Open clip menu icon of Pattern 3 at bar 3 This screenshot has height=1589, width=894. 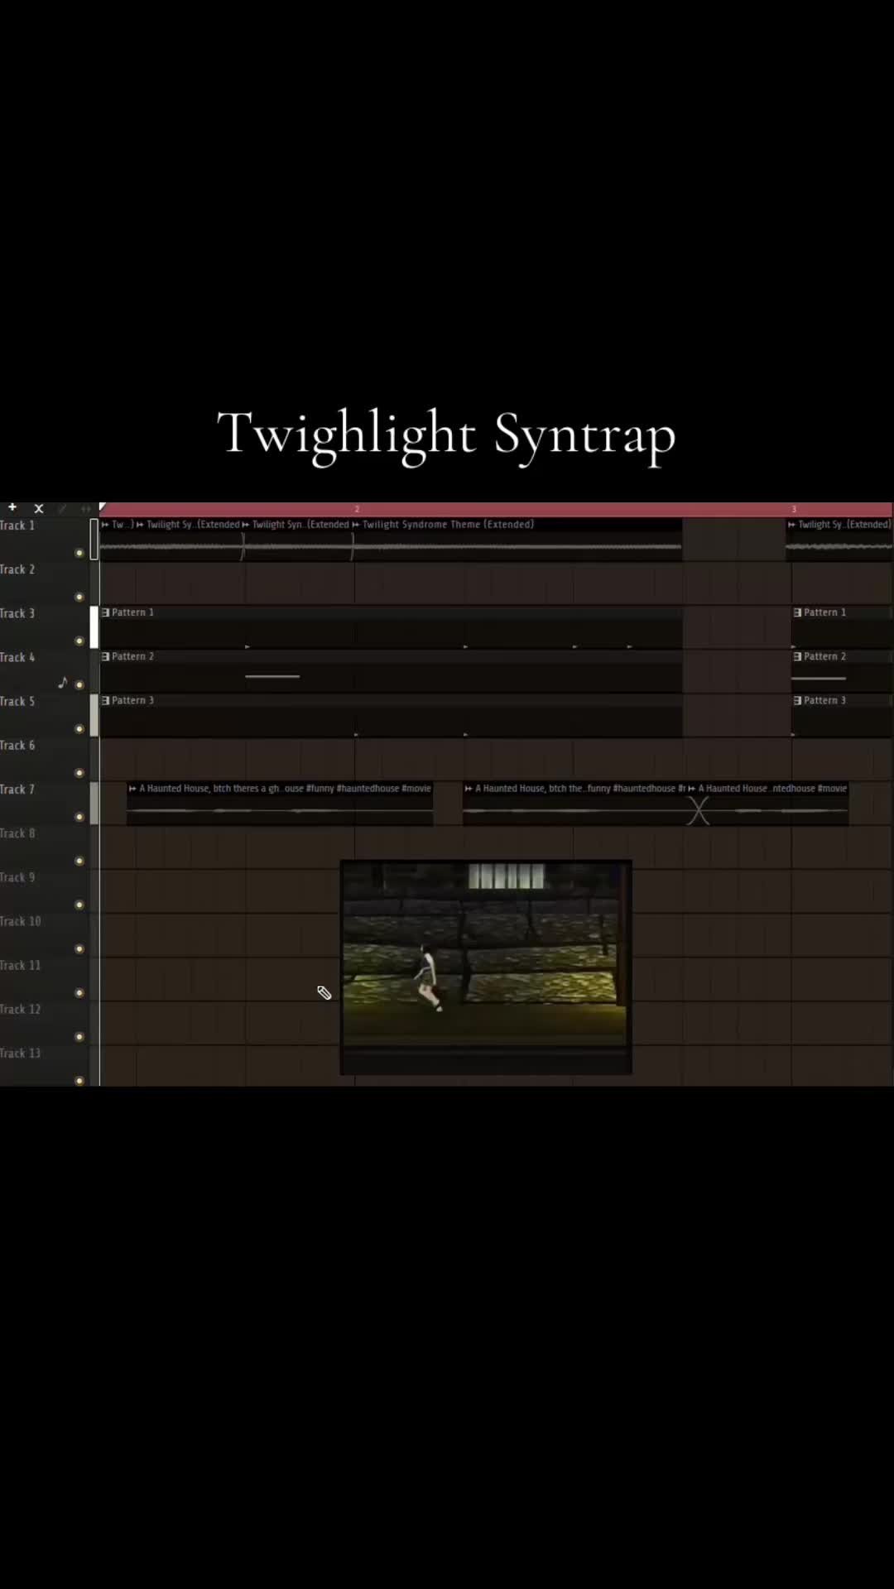click(x=797, y=700)
